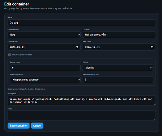This screenshot has width=162, height=136.
Task: Click the Container type label
Action: 13,29
